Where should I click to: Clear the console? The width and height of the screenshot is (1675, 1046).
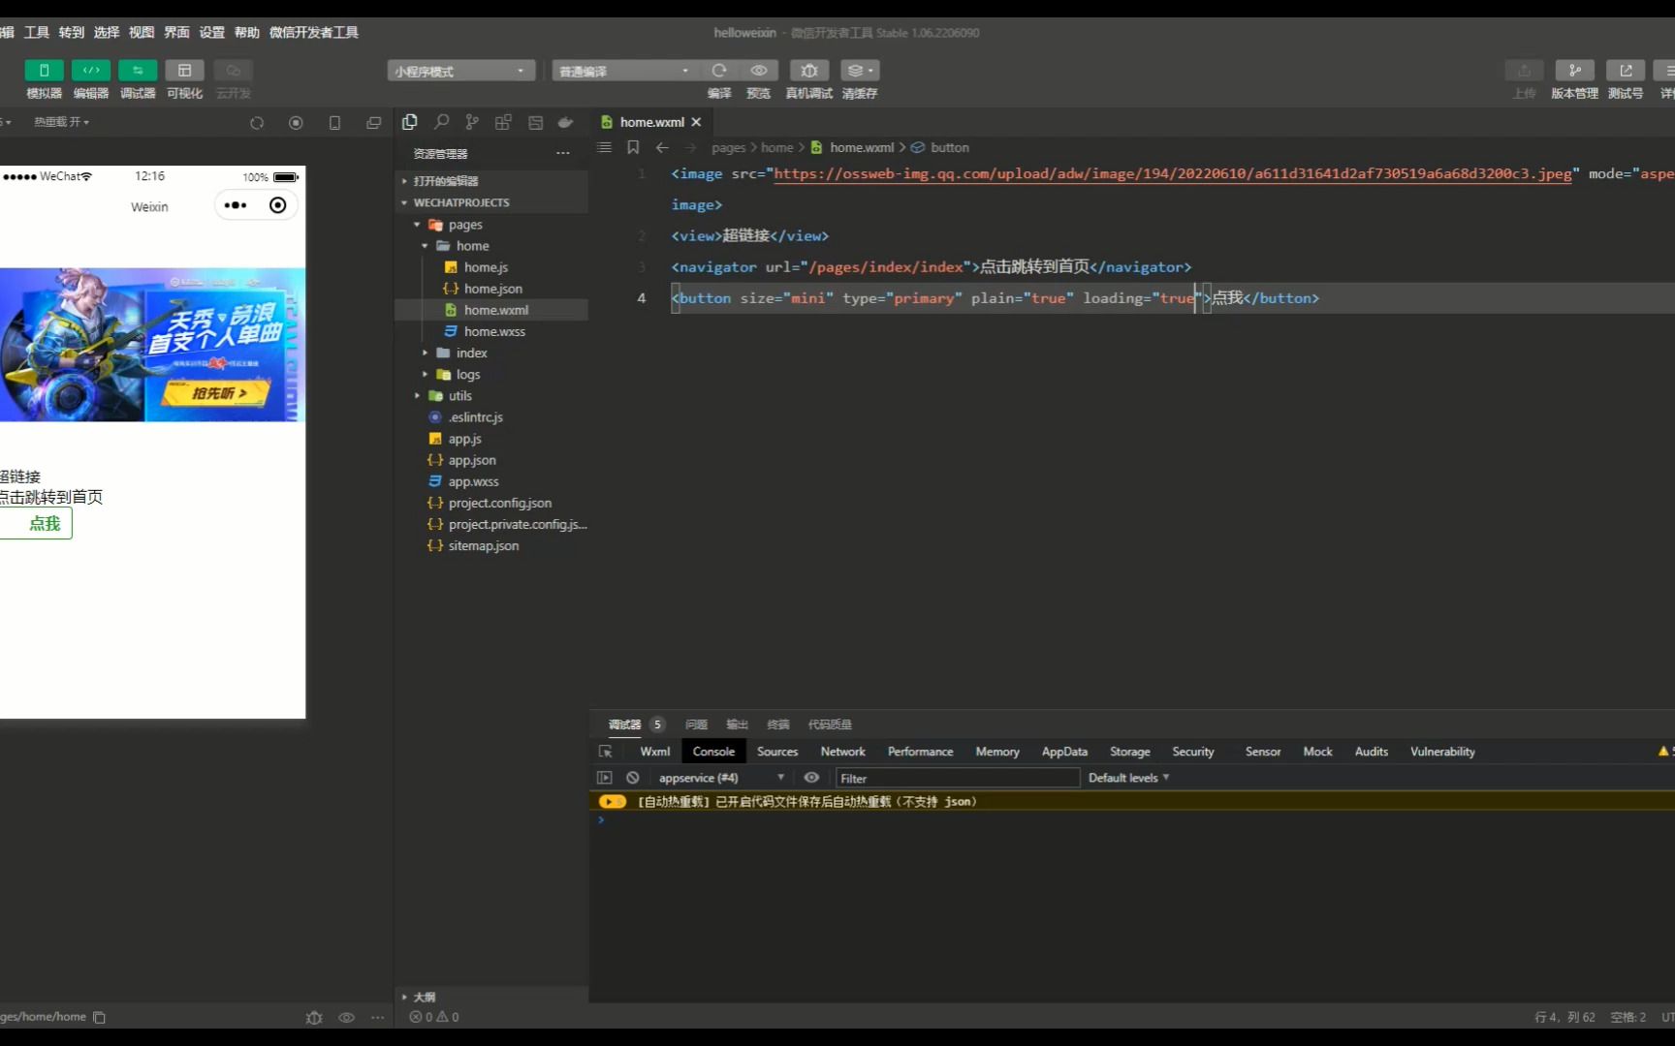(632, 778)
